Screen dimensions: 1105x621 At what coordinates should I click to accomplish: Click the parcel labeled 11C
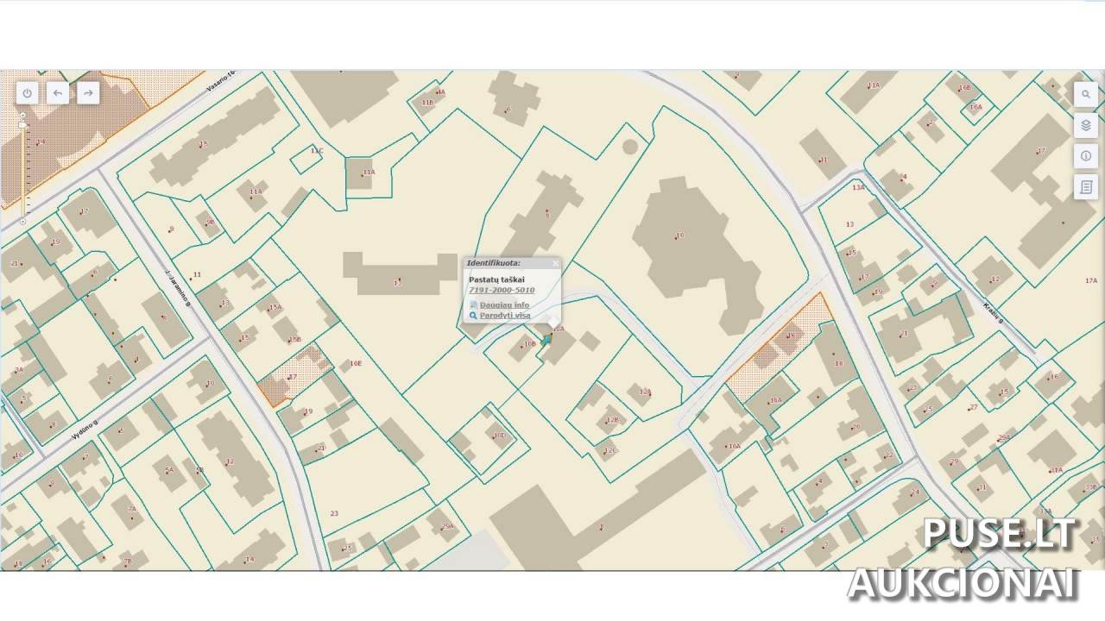pos(316,152)
